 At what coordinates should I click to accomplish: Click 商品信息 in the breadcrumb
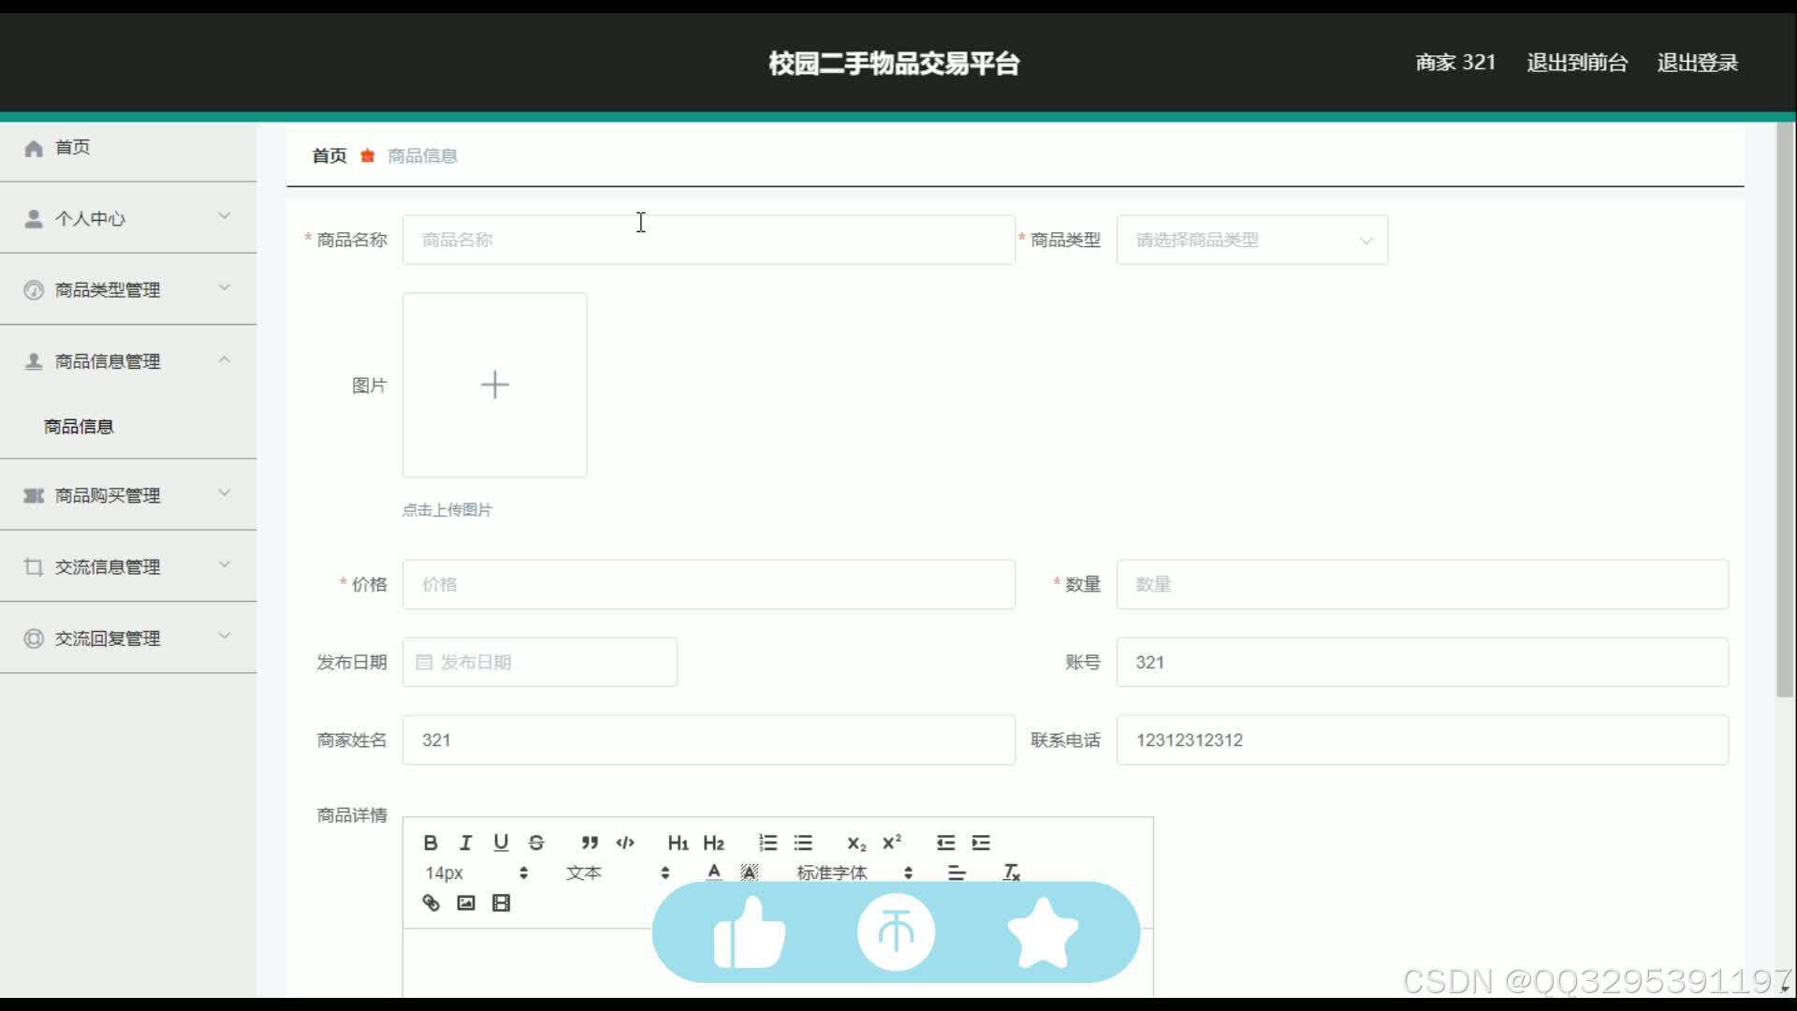(x=422, y=155)
